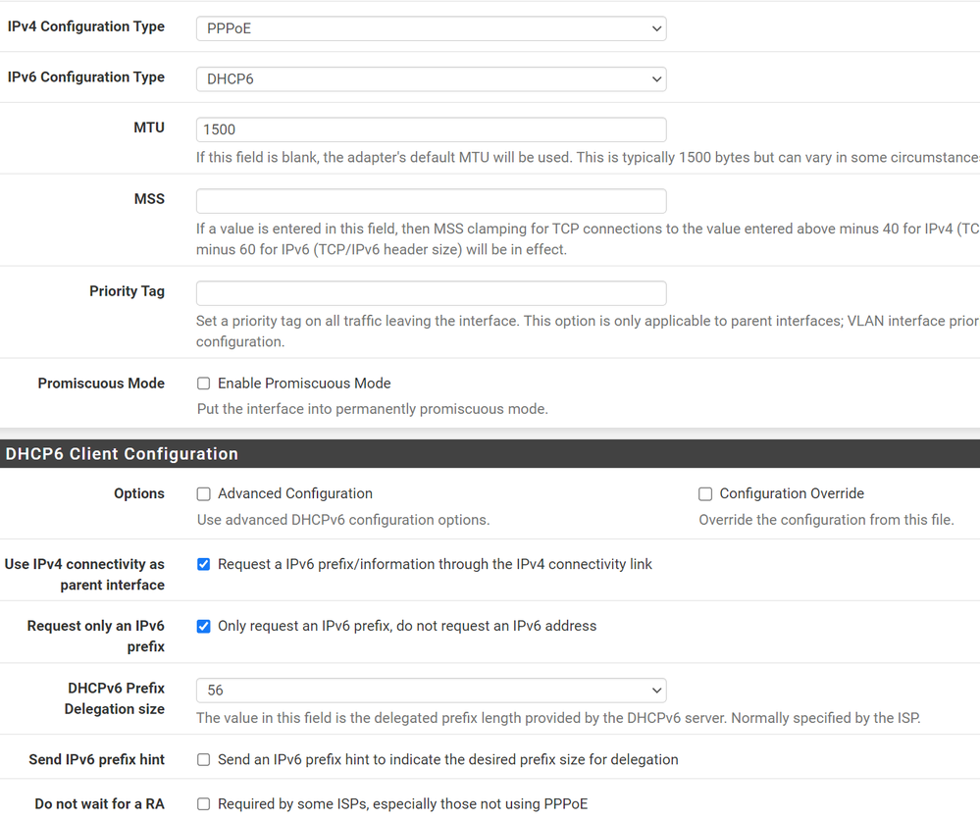Select the MTU value 1500
The image size is (980, 820).
[x=432, y=128]
